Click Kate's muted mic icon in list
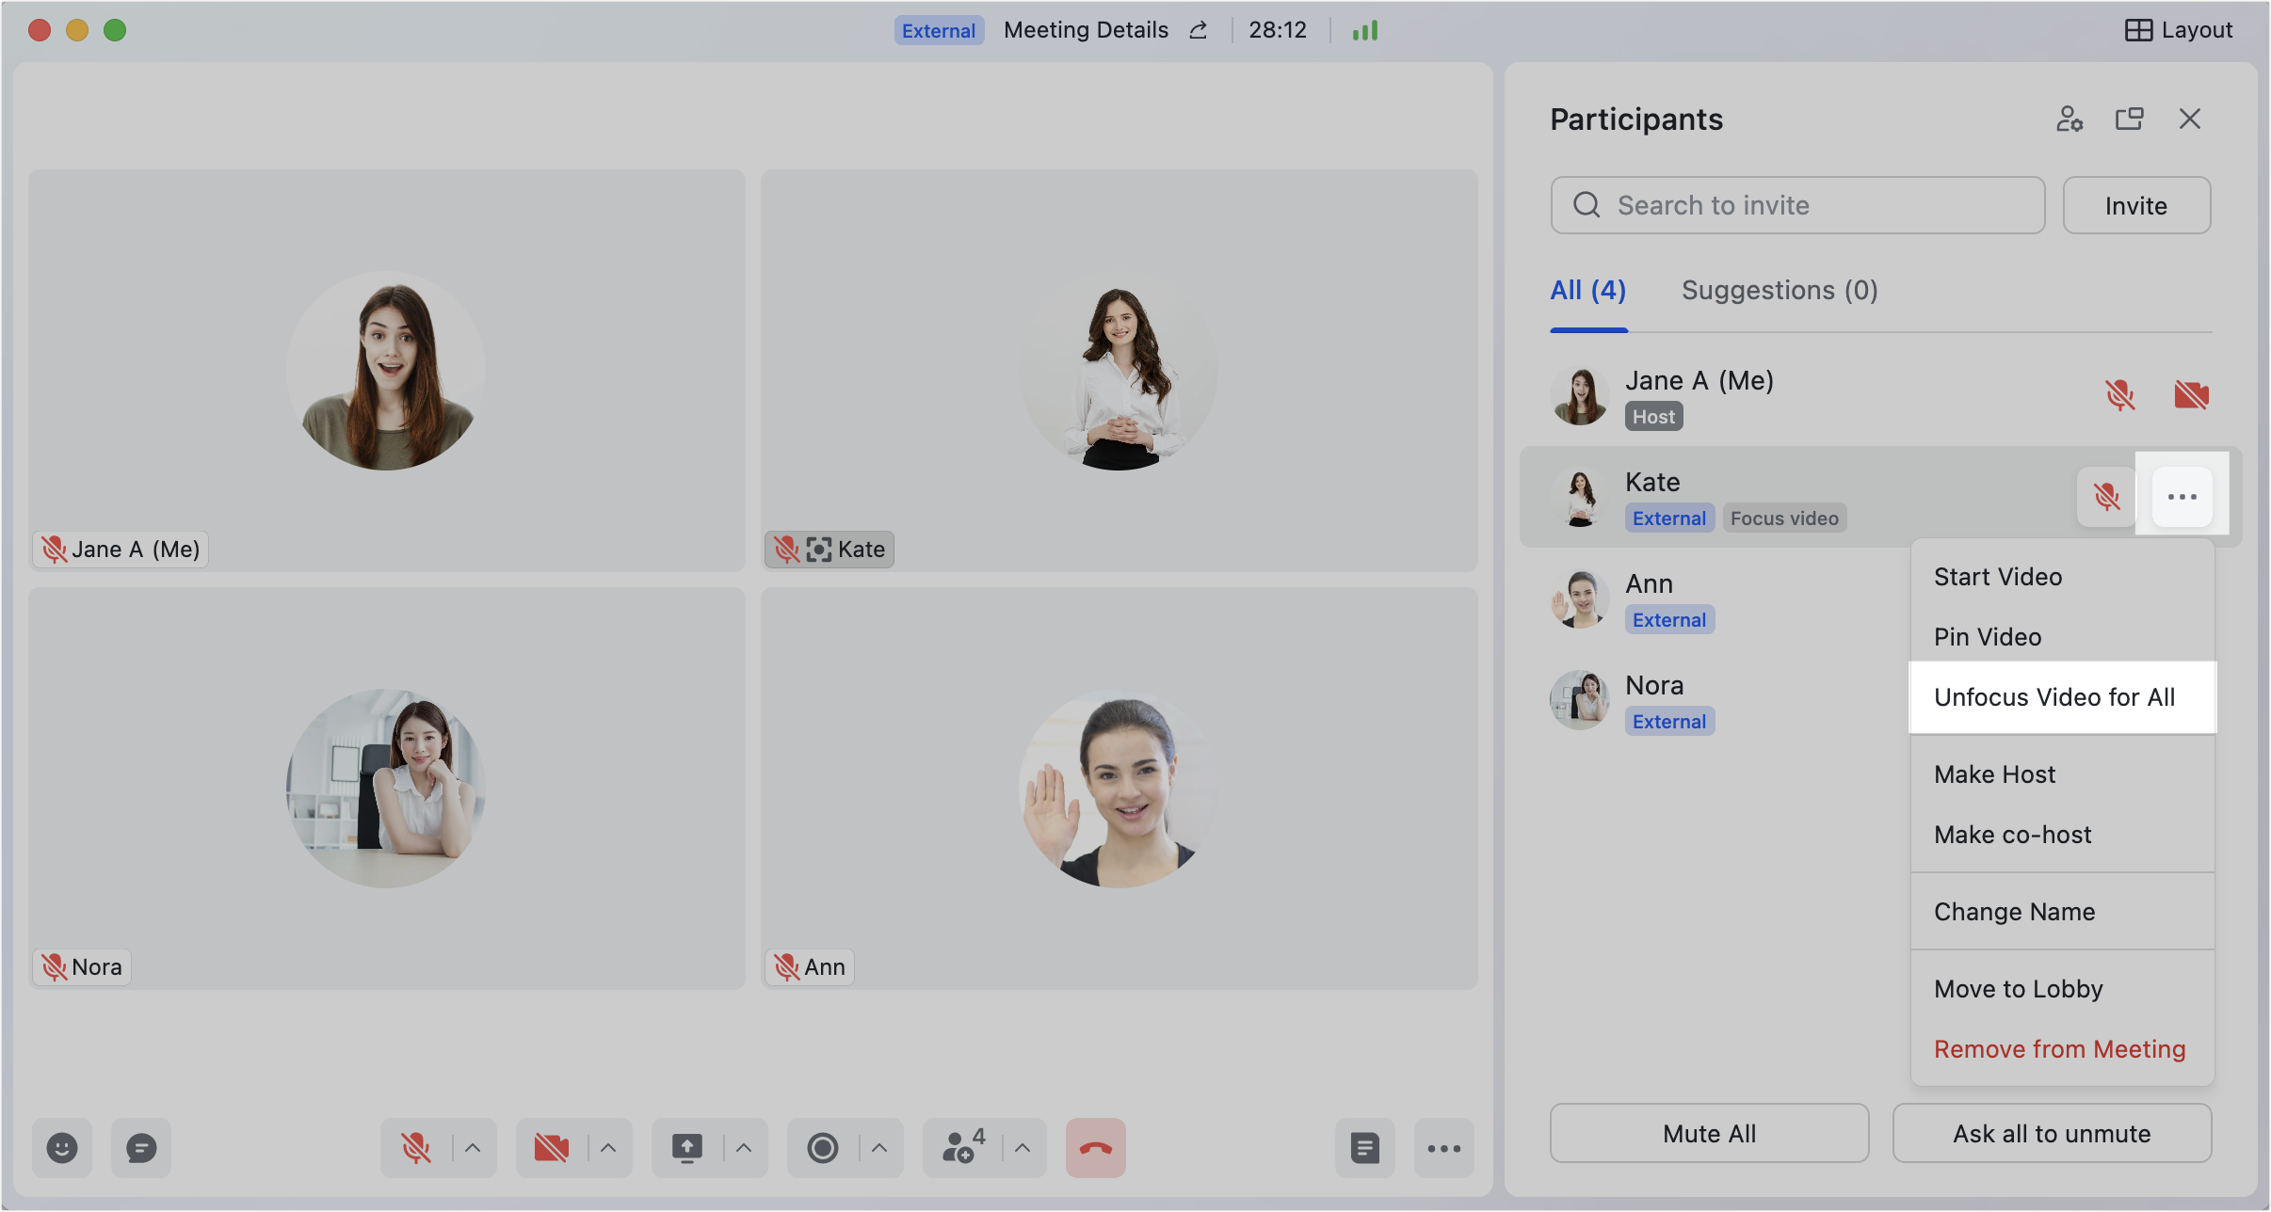The width and height of the screenshot is (2271, 1212). [x=2107, y=496]
